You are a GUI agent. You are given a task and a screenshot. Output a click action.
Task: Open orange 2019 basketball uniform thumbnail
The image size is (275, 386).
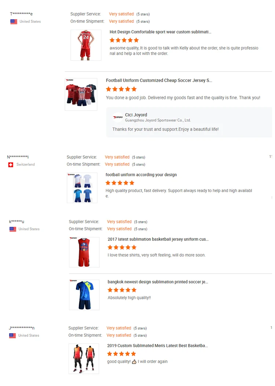pos(84,359)
